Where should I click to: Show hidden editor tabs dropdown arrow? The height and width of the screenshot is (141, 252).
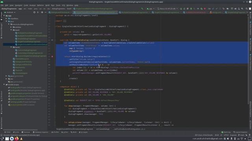247,12
